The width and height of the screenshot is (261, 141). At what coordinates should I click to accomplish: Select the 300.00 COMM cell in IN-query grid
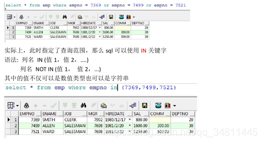click(x=160, y=125)
